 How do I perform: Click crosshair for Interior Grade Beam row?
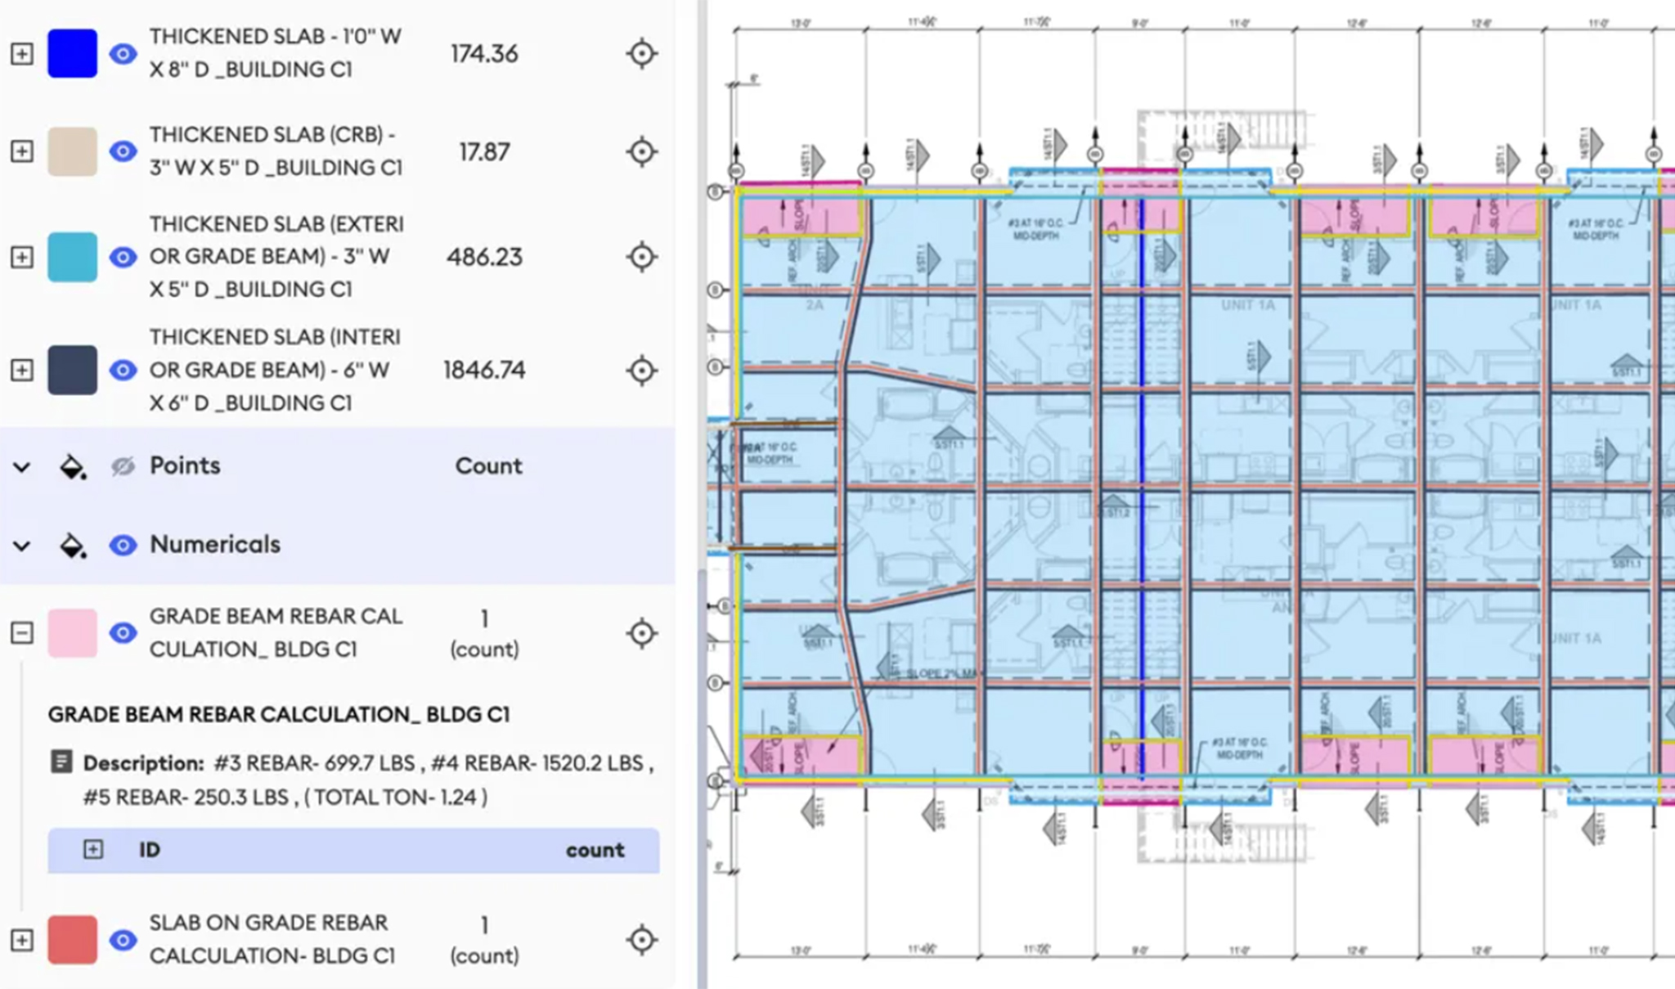click(642, 371)
